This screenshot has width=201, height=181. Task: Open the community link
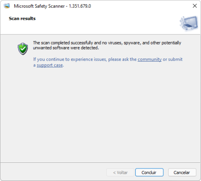click(150, 59)
